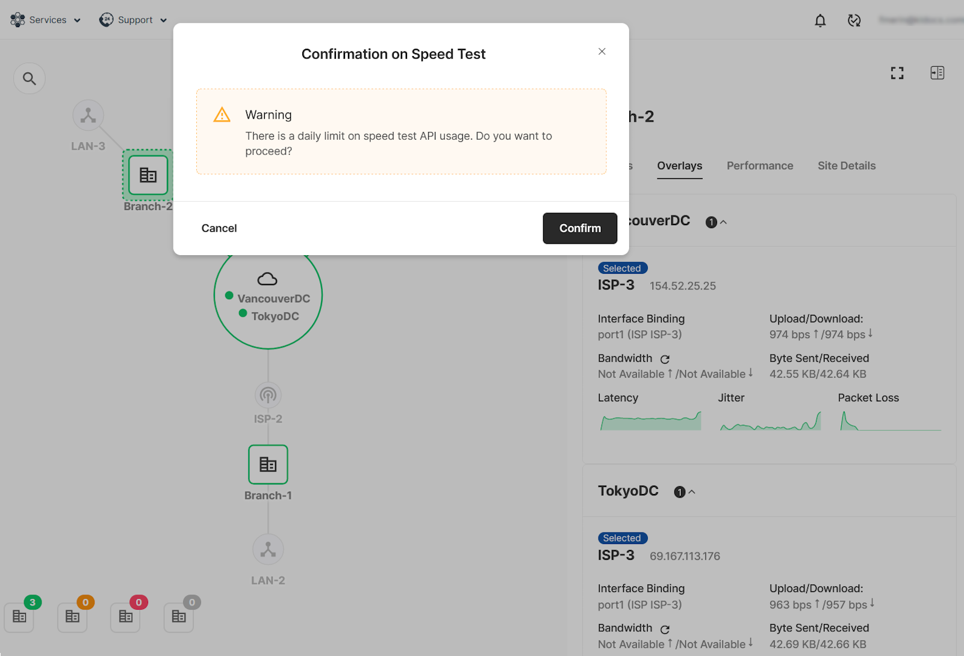This screenshot has height=656, width=964.
Task: Filter sites with orange badge count 0
Action: click(72, 616)
